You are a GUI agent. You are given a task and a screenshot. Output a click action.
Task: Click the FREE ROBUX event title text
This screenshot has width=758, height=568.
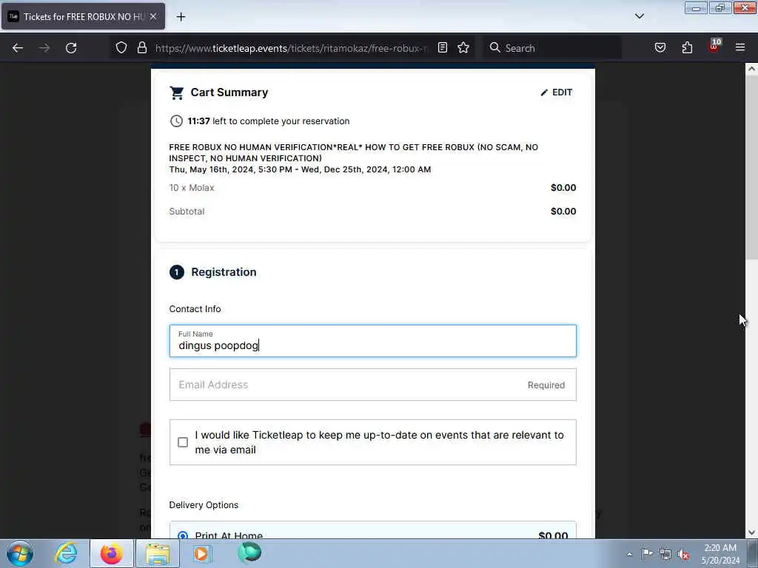point(353,152)
